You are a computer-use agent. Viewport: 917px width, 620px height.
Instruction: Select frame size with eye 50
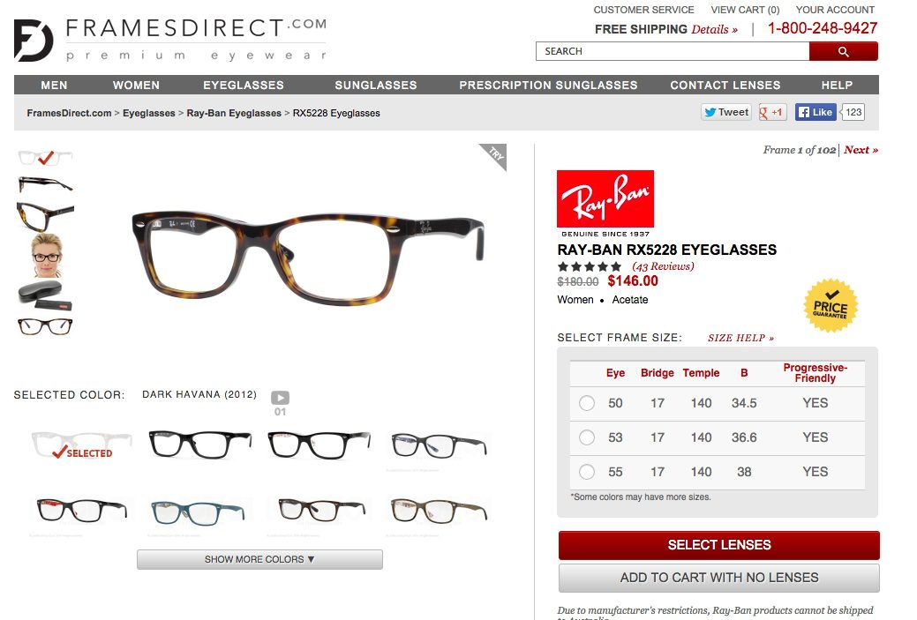[x=587, y=403]
